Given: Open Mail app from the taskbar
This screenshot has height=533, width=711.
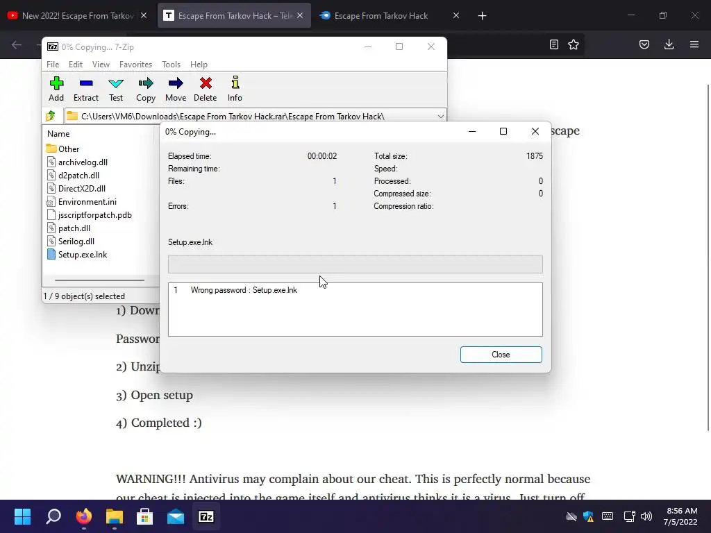Looking at the screenshot, I should (x=176, y=516).
